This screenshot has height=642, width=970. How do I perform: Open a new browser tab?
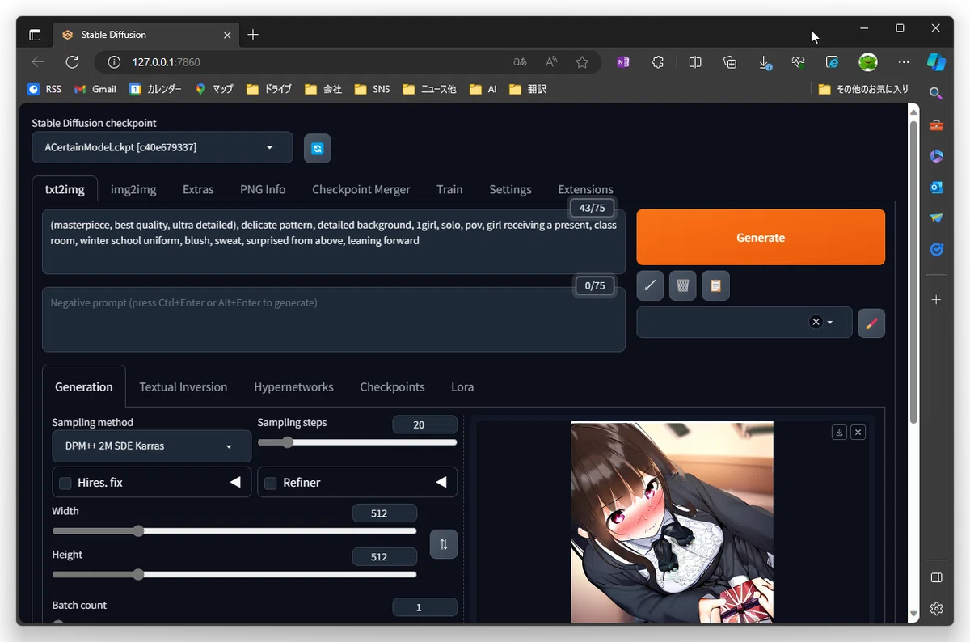coord(253,35)
